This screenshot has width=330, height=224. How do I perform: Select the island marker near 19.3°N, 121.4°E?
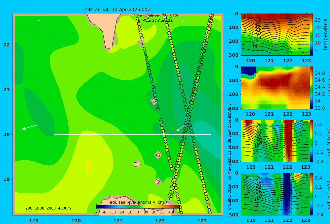tap(137, 163)
